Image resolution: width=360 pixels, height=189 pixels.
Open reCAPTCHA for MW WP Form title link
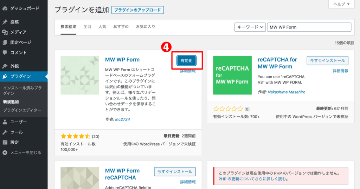[277, 63]
